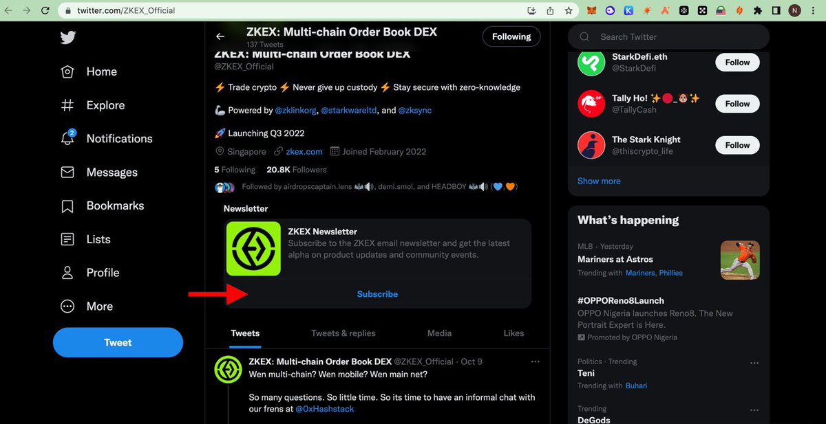Open The Stark Knight profile avatar

[x=591, y=145]
